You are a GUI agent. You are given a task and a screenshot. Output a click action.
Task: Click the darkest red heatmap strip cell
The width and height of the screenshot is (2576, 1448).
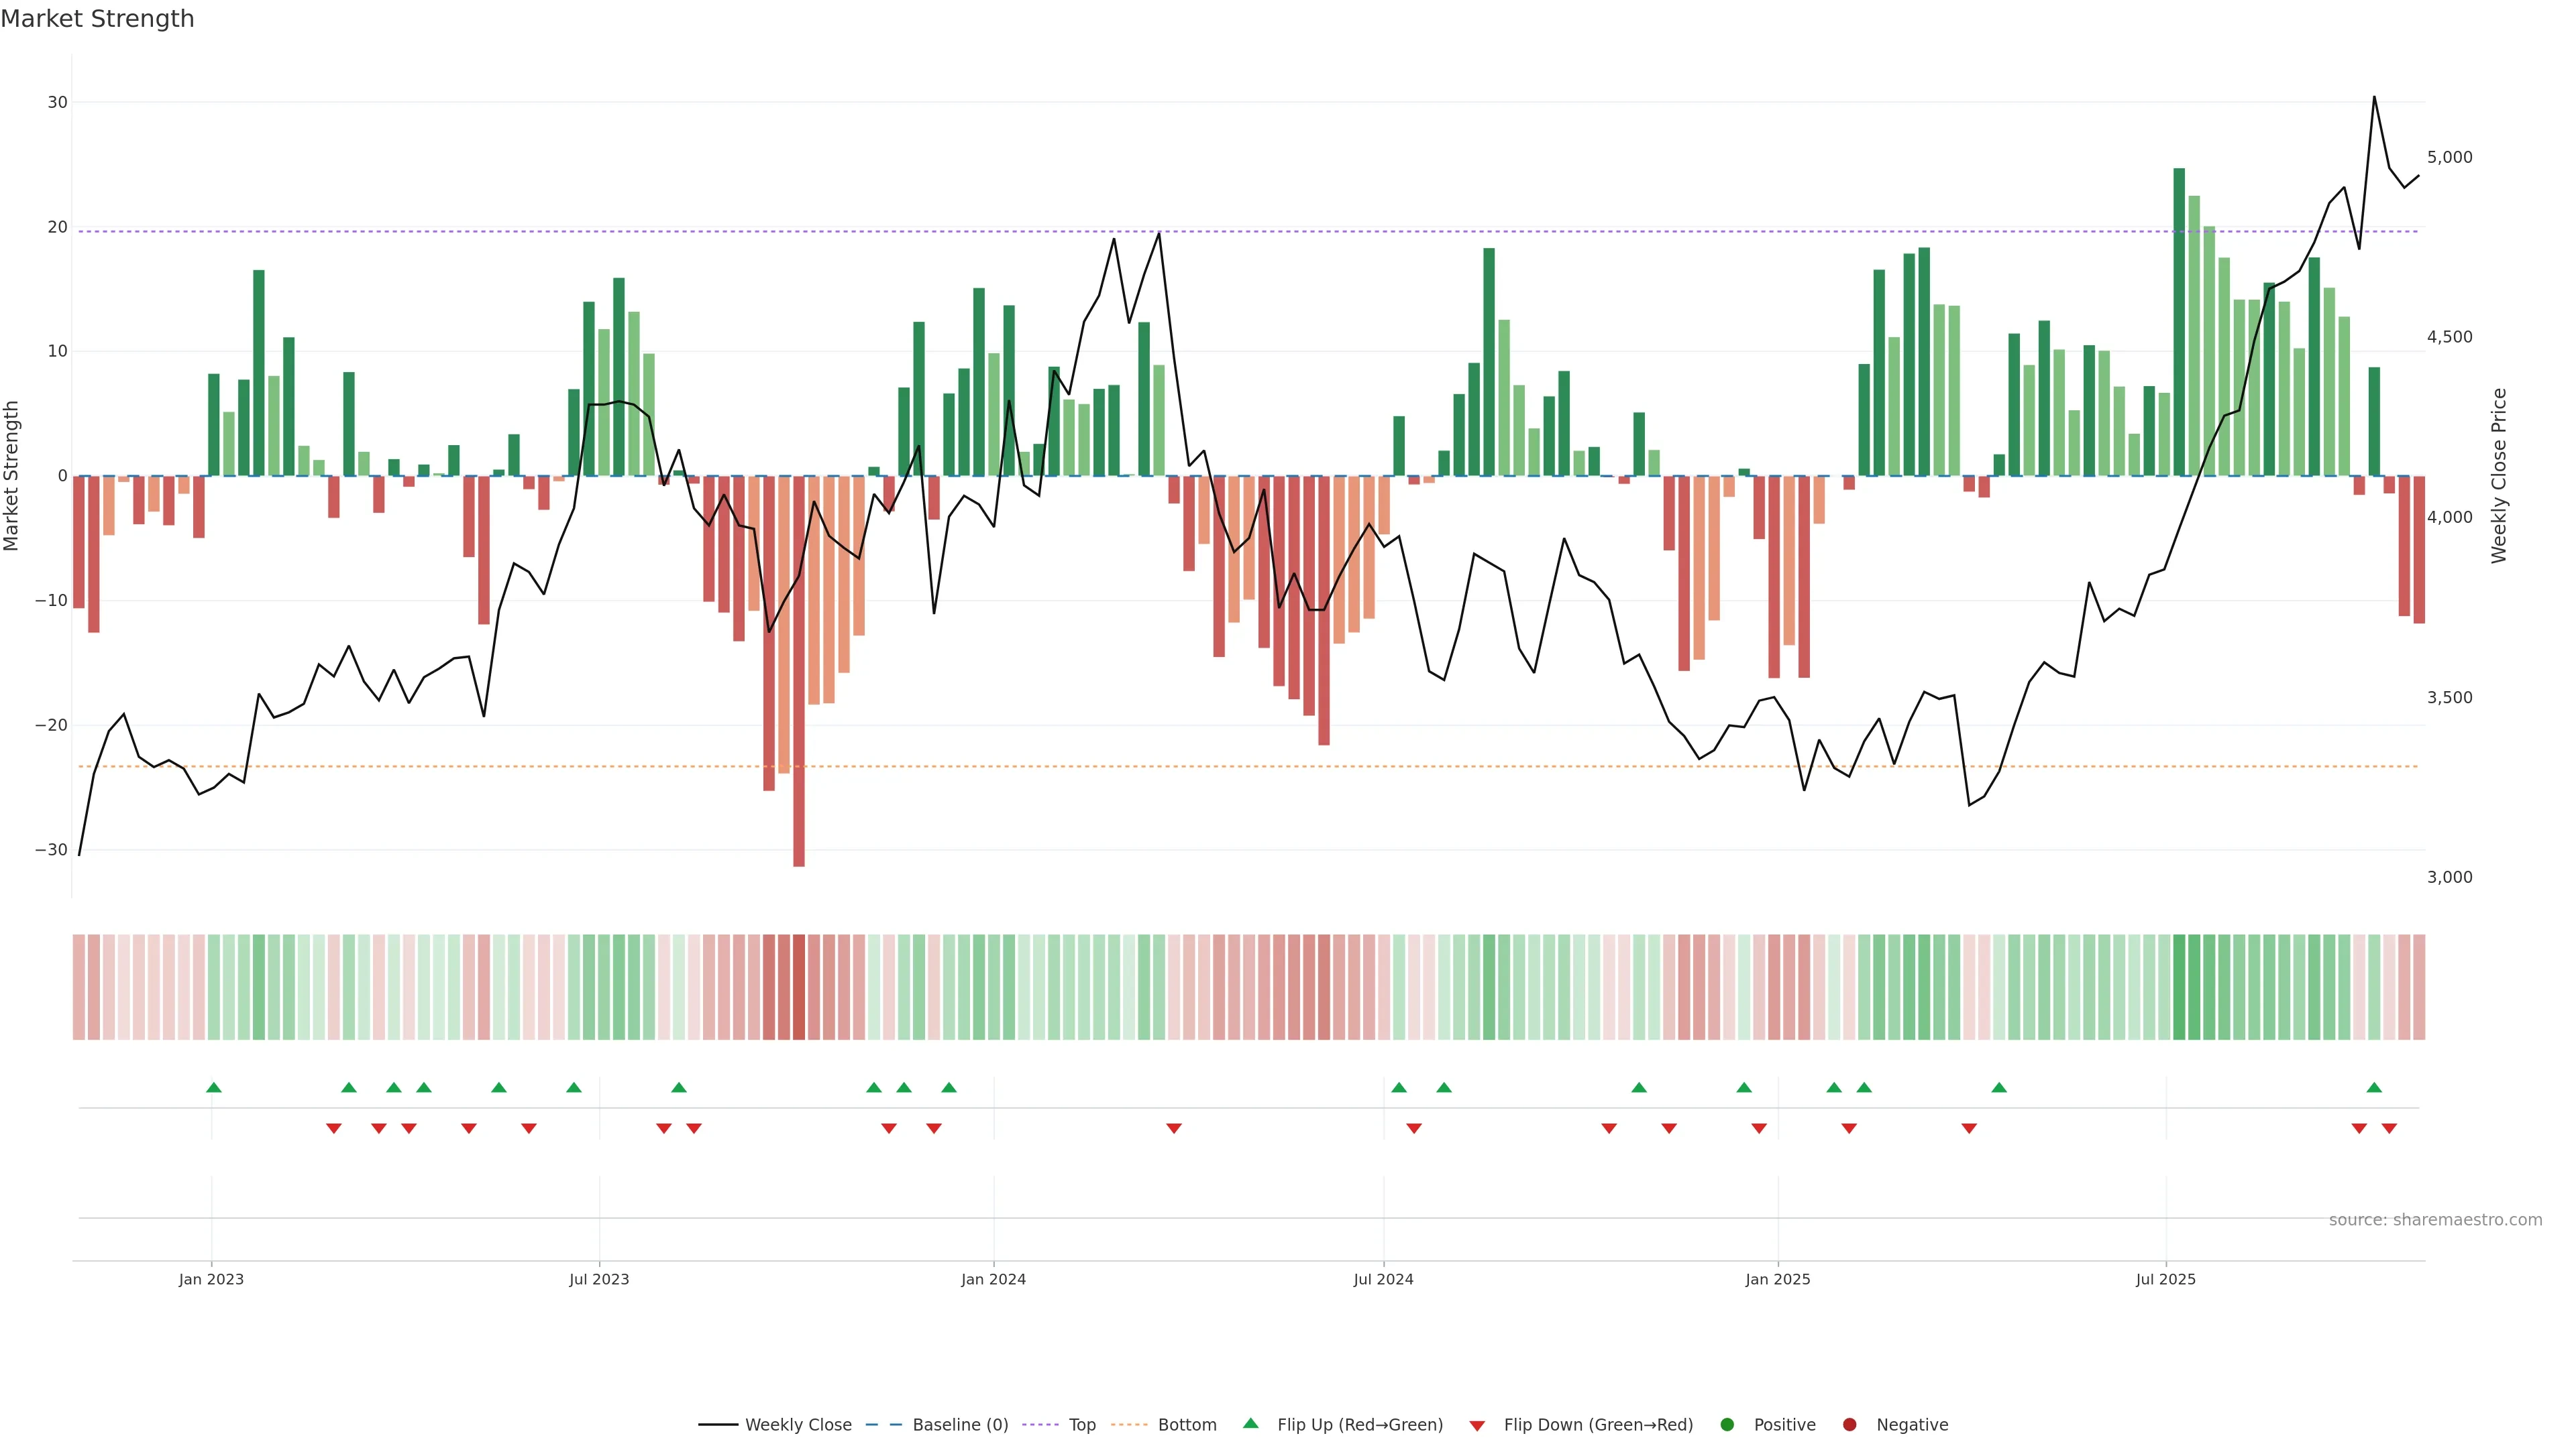pos(799,987)
